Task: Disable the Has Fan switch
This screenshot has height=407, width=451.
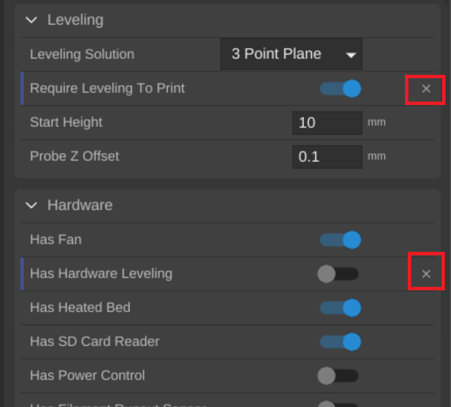Action: coord(340,240)
